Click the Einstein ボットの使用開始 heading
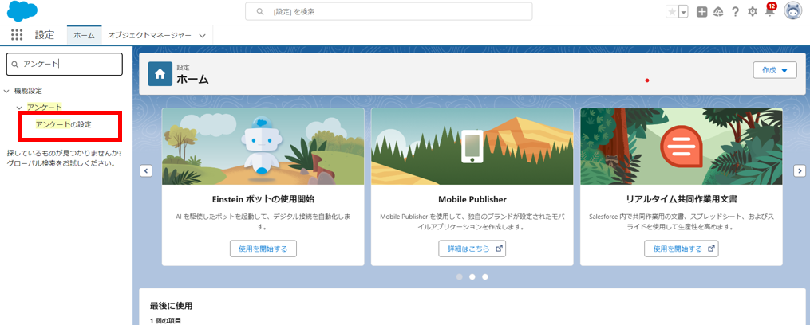This screenshot has width=810, height=325. coord(263,199)
